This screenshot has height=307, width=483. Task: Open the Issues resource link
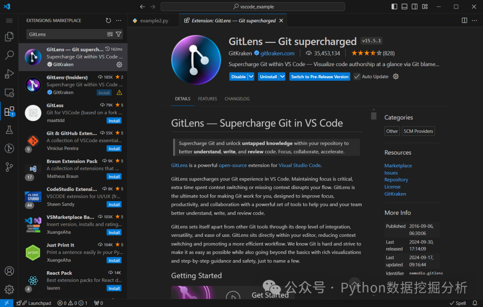tap(391, 173)
